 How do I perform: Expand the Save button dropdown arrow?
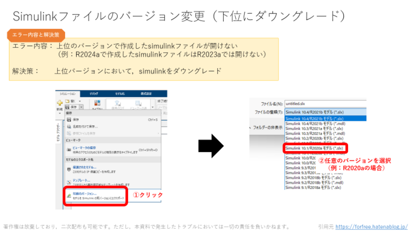81,107
